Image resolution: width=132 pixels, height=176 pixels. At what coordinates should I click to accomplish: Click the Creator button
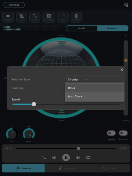pyautogui.click(x=14, y=5)
